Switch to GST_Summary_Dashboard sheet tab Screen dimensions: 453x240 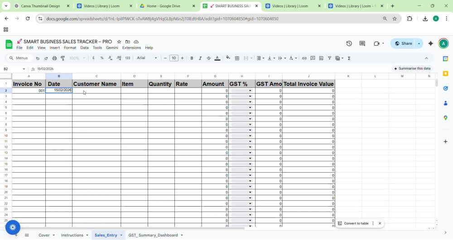(153, 235)
